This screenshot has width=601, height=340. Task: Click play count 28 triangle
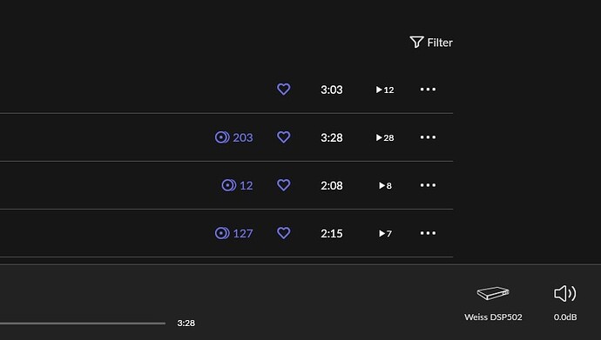tap(379, 137)
